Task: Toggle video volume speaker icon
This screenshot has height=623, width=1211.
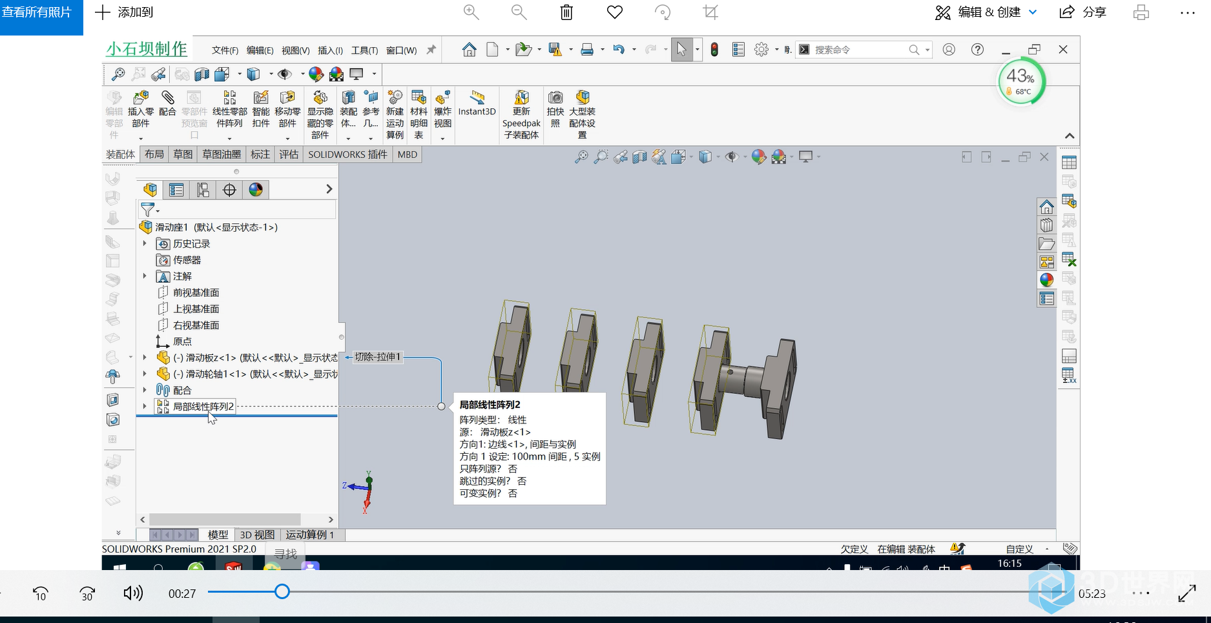Action: pos(133,593)
